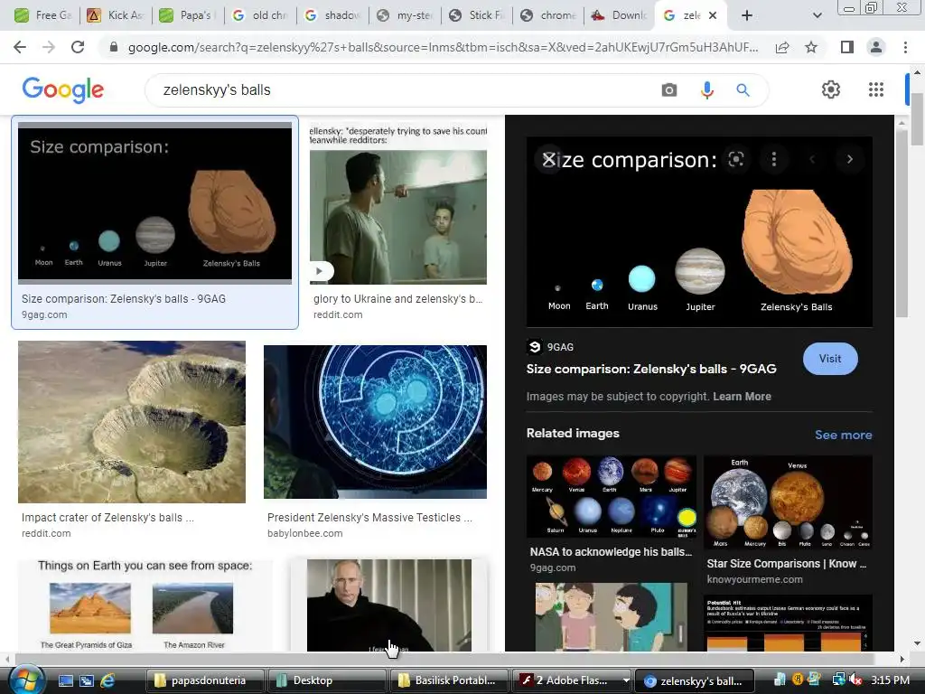Open the Windows Start menu

[26, 680]
